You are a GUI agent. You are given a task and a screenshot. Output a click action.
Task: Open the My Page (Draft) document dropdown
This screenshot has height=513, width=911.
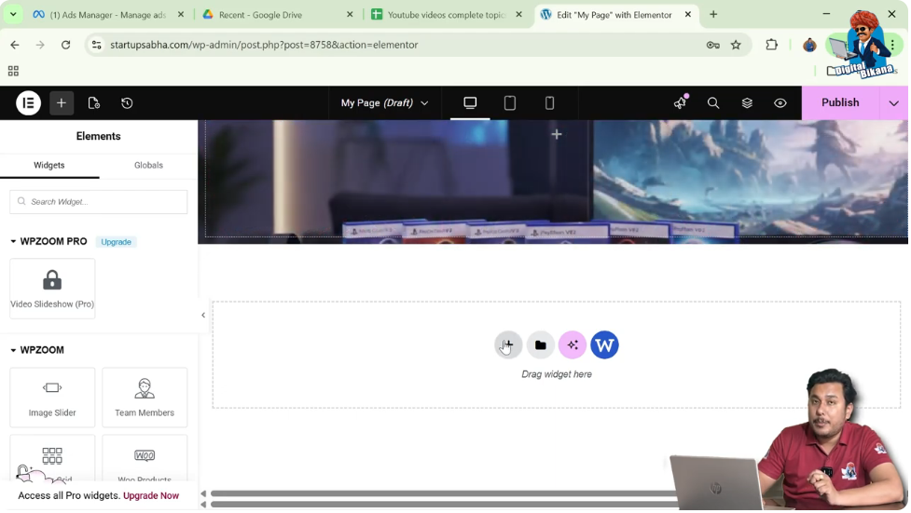[x=384, y=102]
